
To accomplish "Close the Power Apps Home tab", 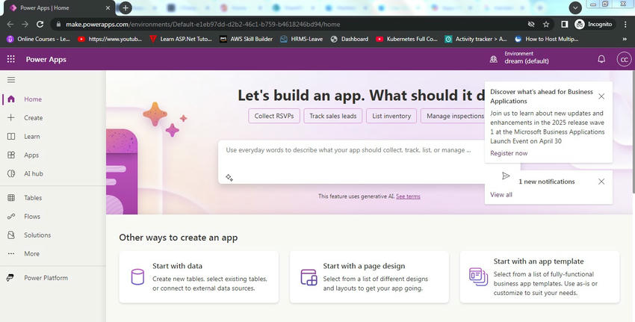I will [108, 7].
